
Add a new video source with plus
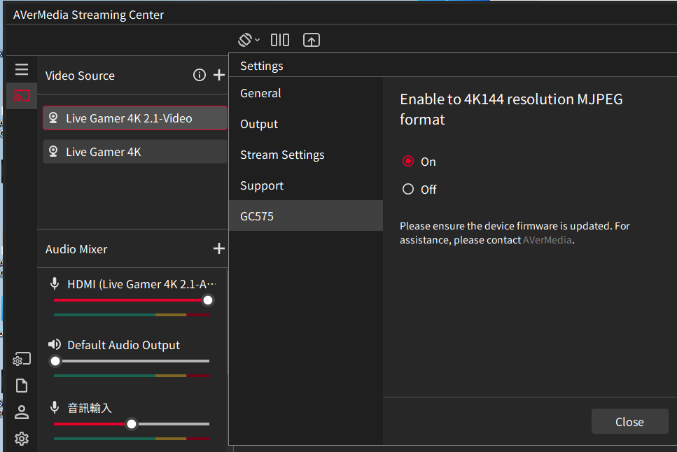(219, 75)
